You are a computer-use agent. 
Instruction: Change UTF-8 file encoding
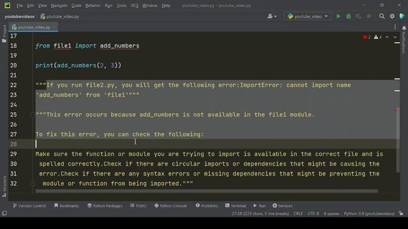pyautogui.click(x=313, y=214)
